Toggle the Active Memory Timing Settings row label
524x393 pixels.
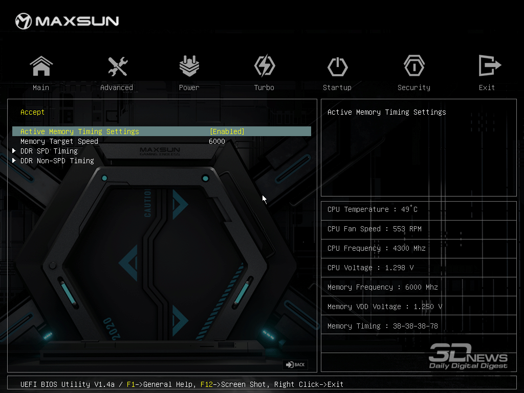(79, 132)
